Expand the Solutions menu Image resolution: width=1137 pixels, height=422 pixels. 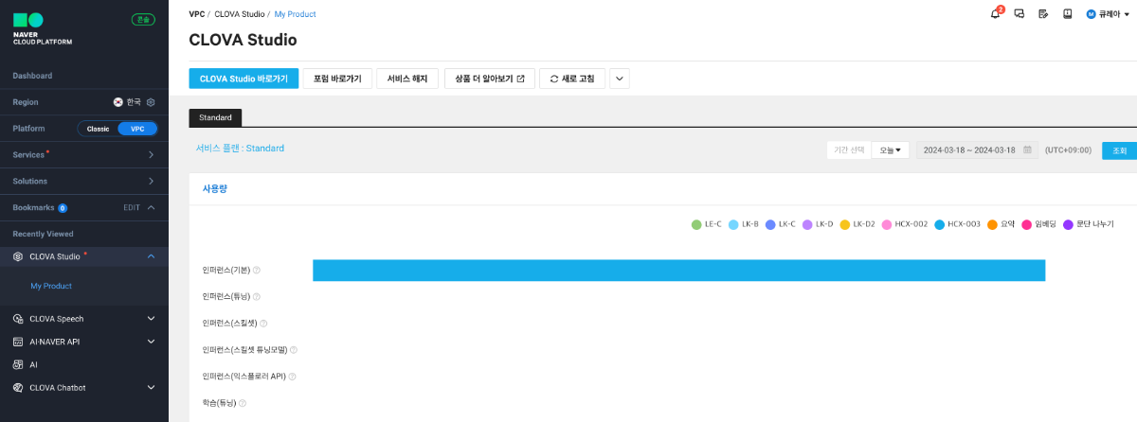pyautogui.click(x=151, y=181)
